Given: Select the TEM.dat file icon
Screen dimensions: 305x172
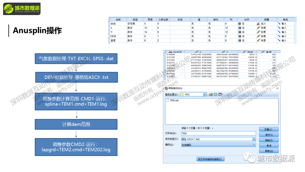Looking at the screenshot, I should coord(168,100).
